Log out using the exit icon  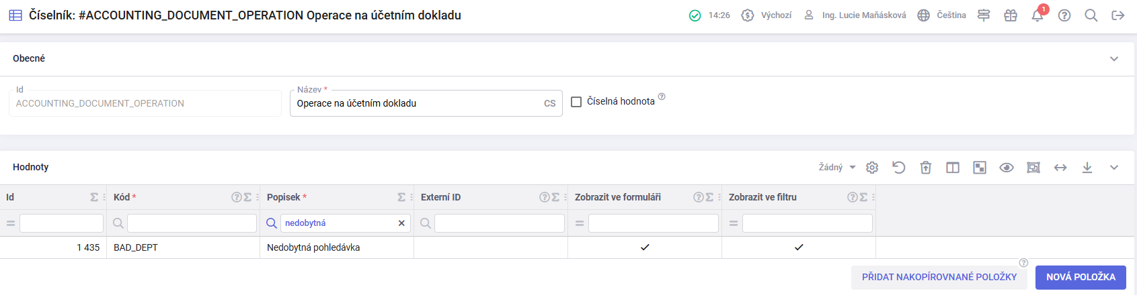[x=1118, y=15]
